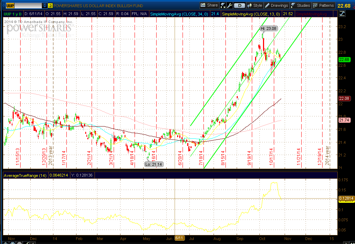
Task: Click the 7/18/14 expiration date label
Action: click(201, 158)
